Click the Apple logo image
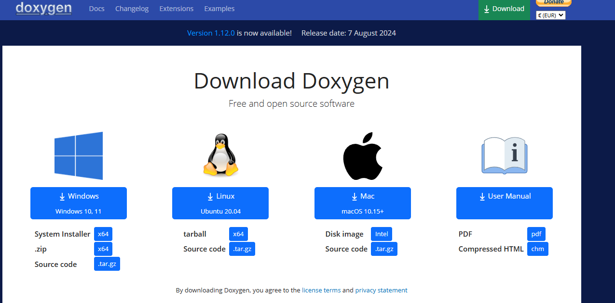The height and width of the screenshot is (303, 615). click(x=363, y=156)
